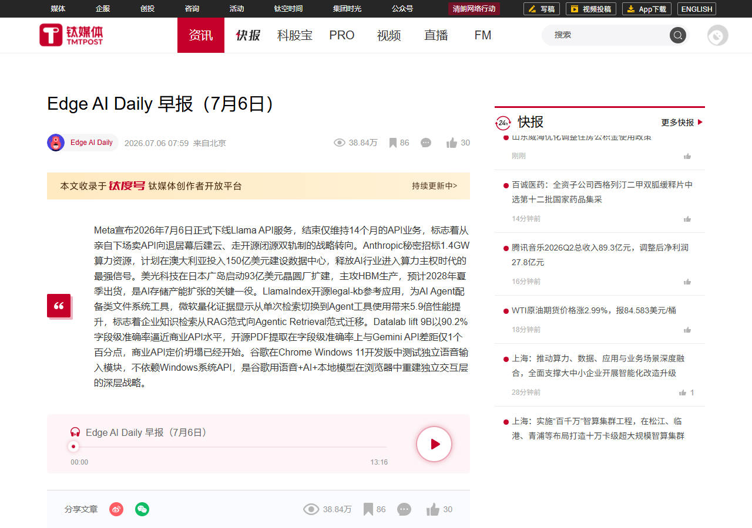Open 咨询 in top bar
752x528 pixels.
point(192,9)
